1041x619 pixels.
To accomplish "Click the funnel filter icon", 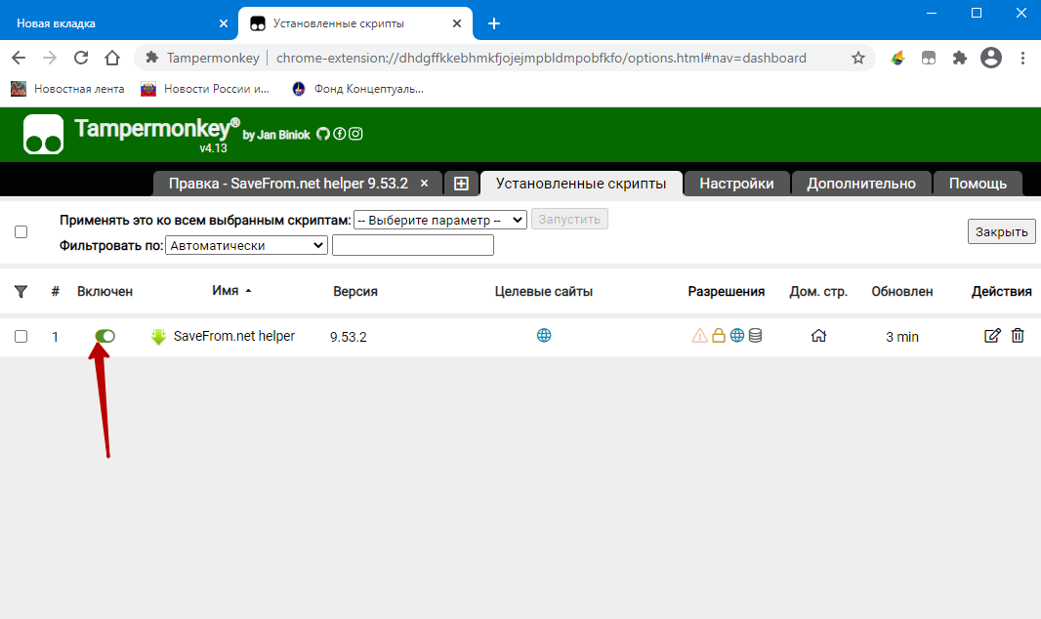I will (21, 291).
